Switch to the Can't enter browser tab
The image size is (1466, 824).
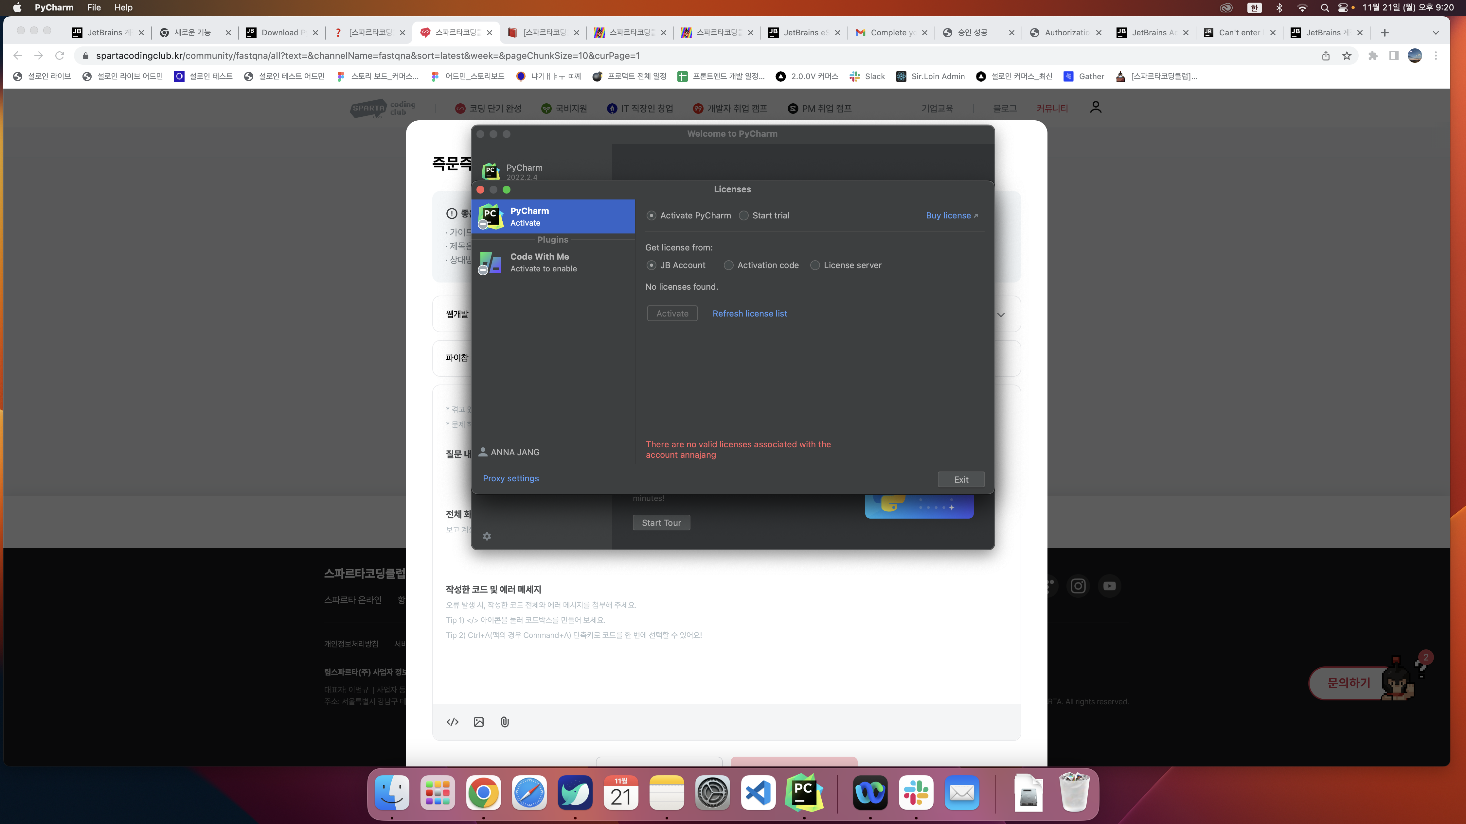[1240, 32]
